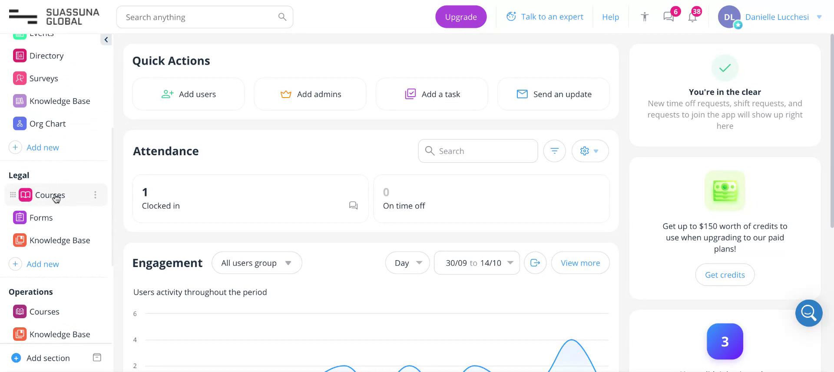834x372 pixels.
Task: Click Add new under the Legal section
Action: click(x=43, y=264)
